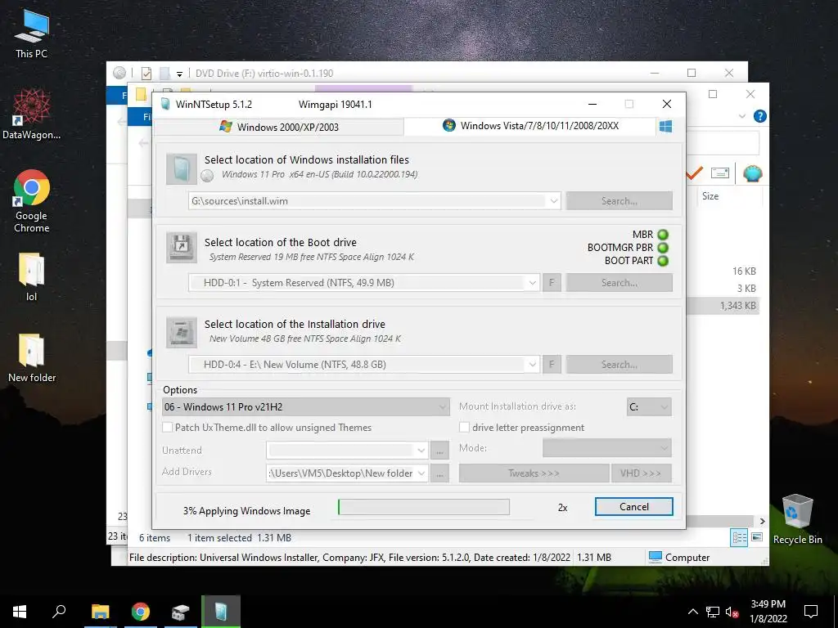Screen dimensions: 838x628
Task: Enable drive letter preassignment checkbox
Action: [x=465, y=427]
